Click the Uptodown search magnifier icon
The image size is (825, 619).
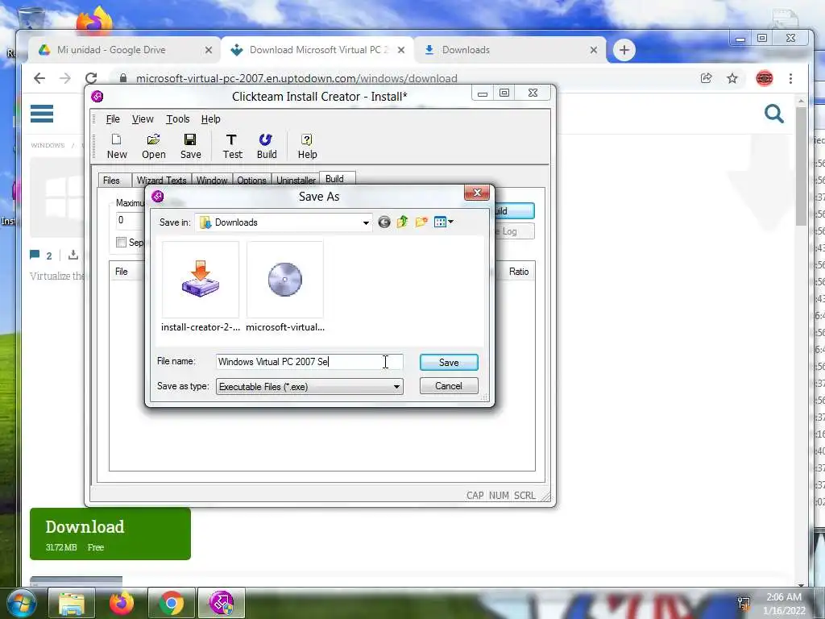tap(773, 113)
